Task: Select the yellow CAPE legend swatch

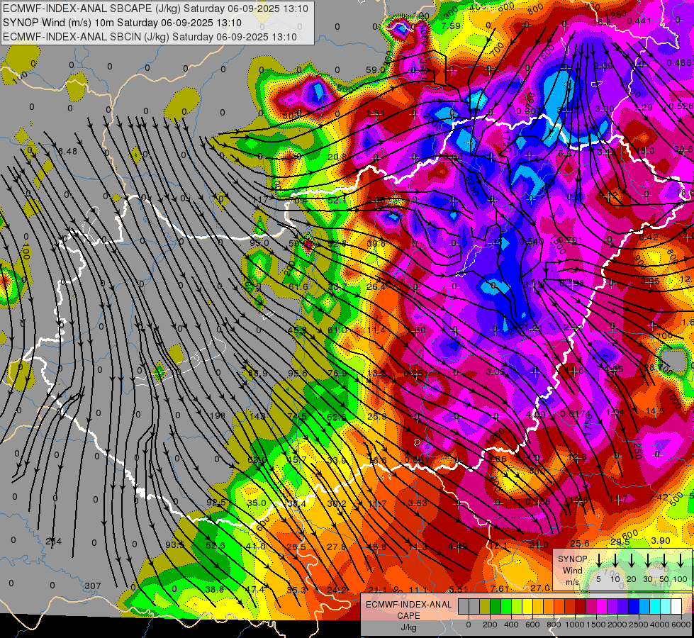Action: [x=527, y=607]
